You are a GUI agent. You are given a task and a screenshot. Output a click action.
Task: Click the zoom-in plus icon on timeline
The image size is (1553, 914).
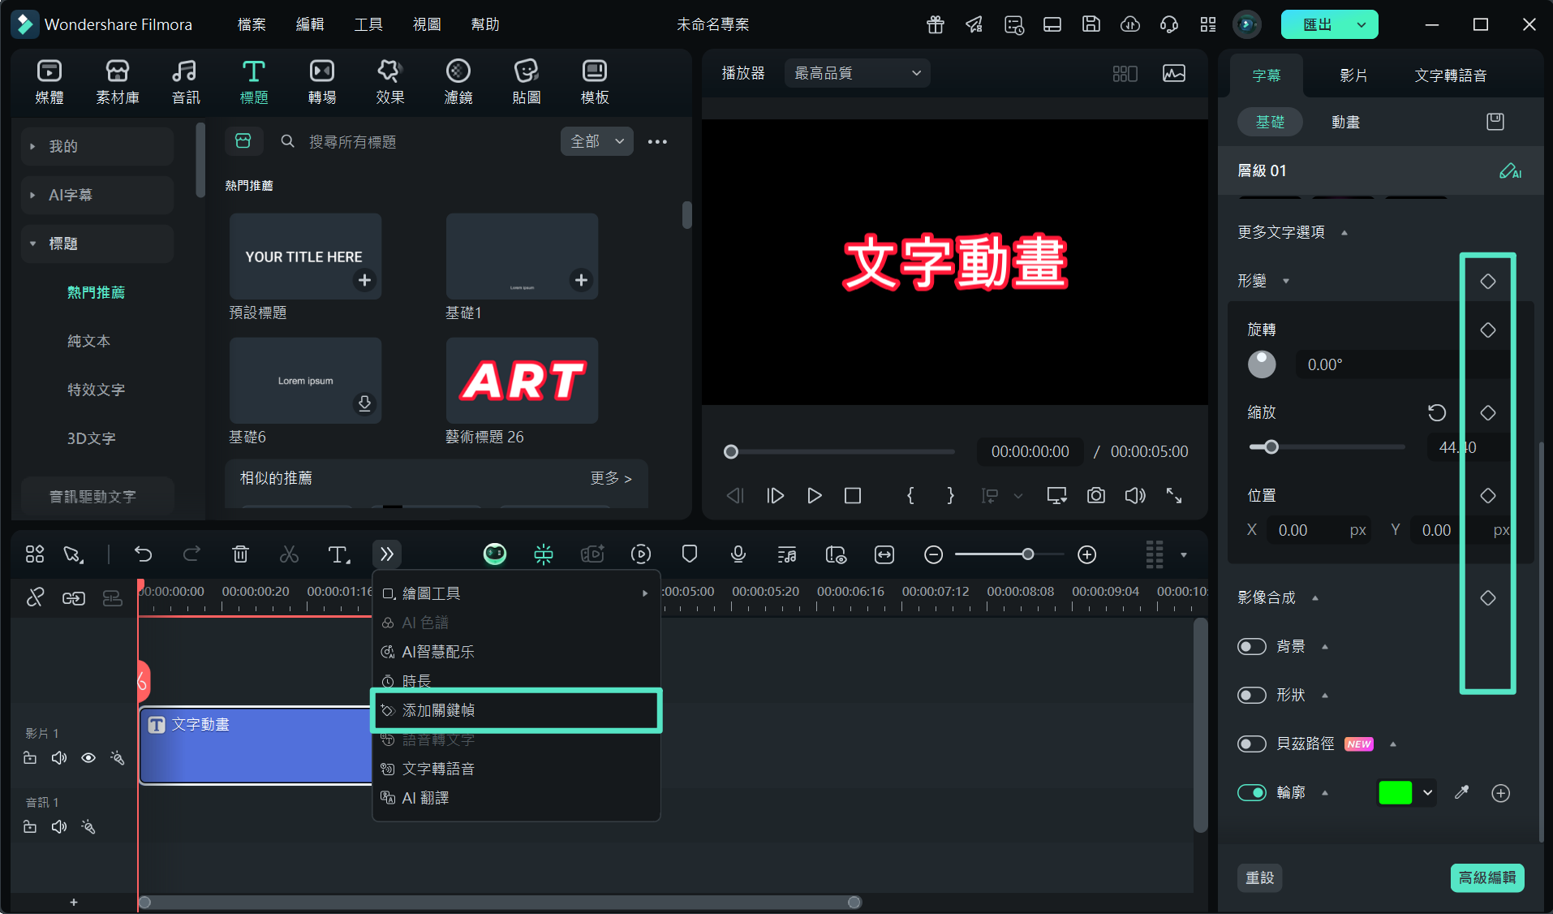pyautogui.click(x=1087, y=554)
